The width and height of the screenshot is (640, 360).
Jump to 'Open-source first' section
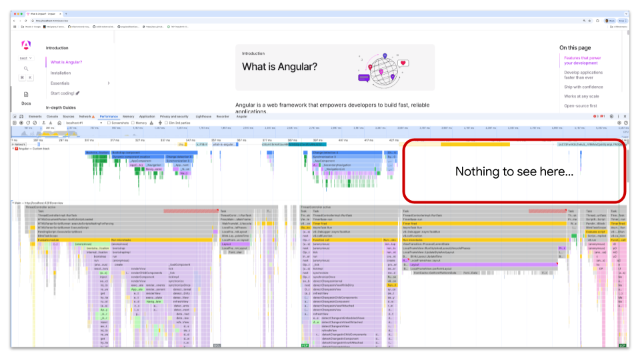[580, 106]
